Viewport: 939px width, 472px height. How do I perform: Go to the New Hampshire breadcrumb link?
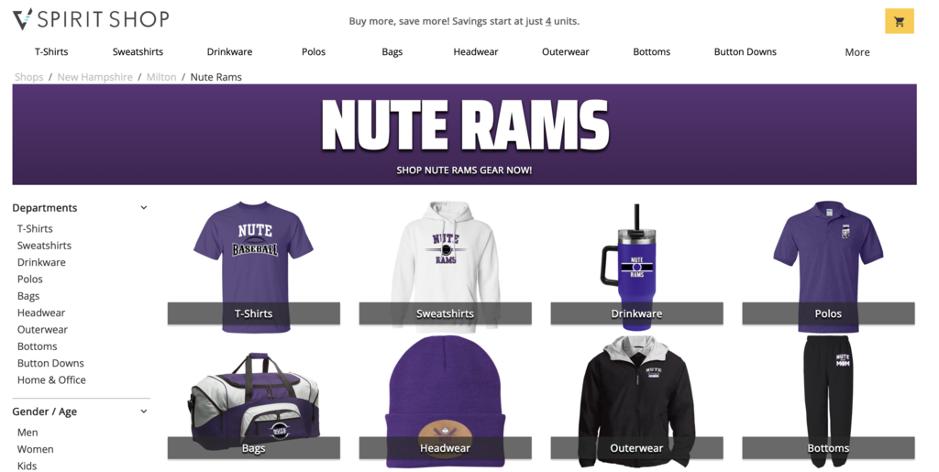[94, 77]
